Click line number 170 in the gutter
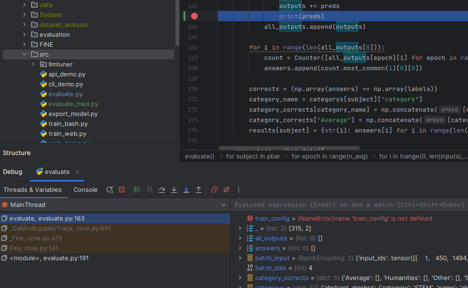Viewport: 468px width, 288px height. [192, 89]
